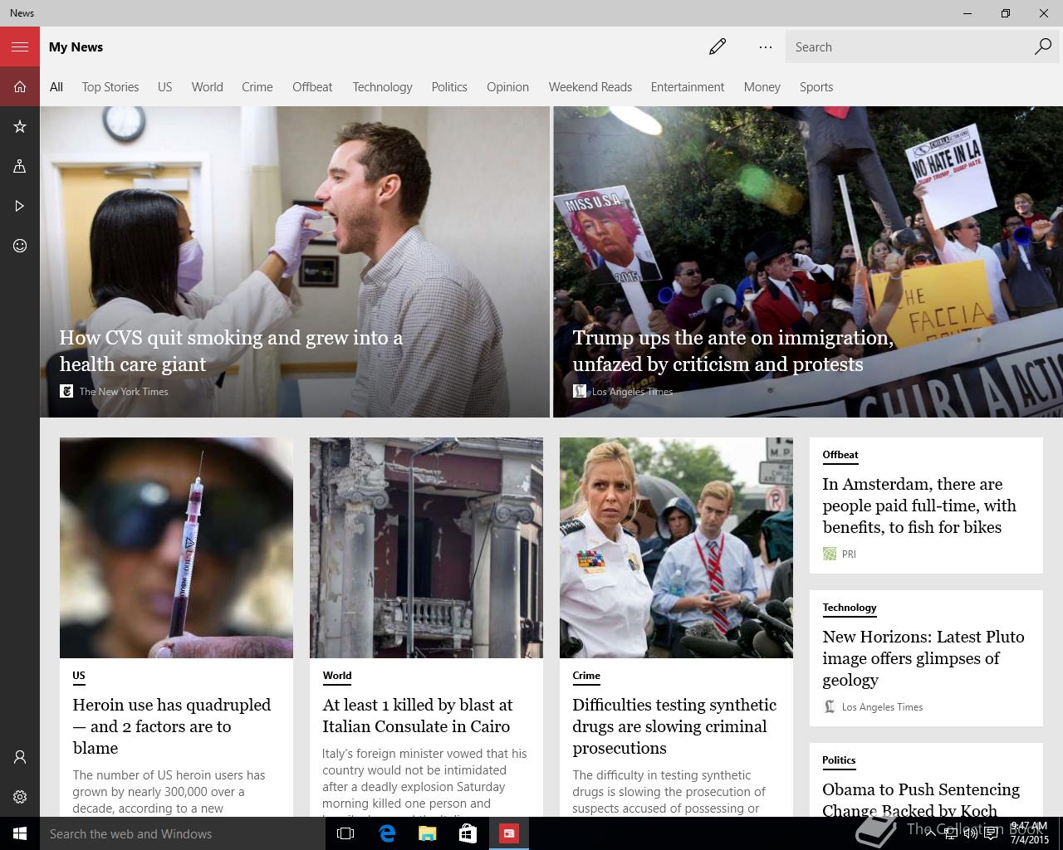Open New Horizons Pluto image article
The image size is (1063, 850).
pos(923,658)
